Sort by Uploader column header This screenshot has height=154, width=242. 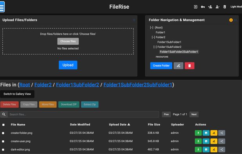[177, 124]
